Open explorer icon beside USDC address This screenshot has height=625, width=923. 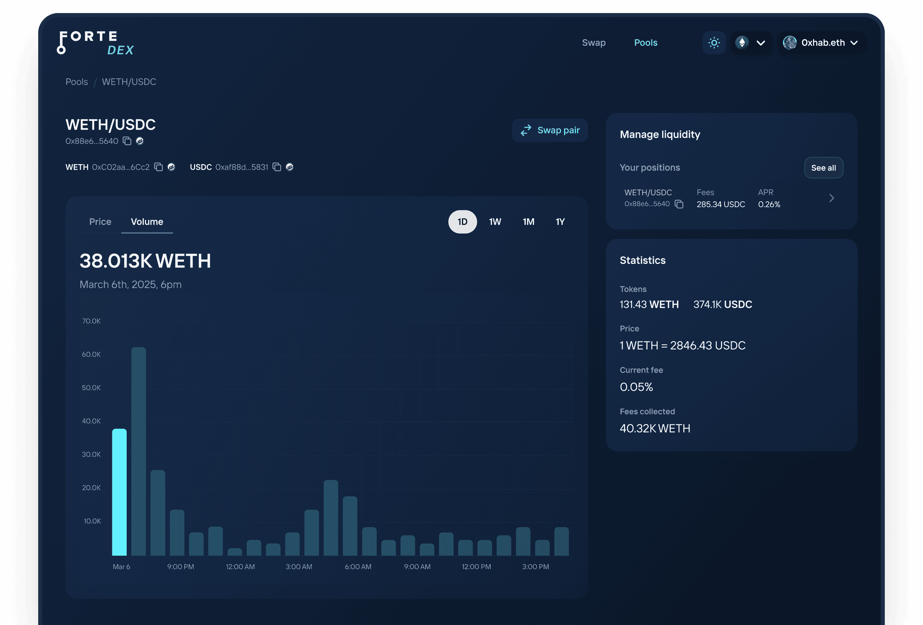(x=290, y=167)
